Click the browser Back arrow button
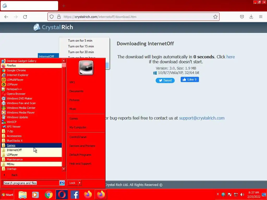The height and width of the screenshot is (200, 267). tap(6, 17)
